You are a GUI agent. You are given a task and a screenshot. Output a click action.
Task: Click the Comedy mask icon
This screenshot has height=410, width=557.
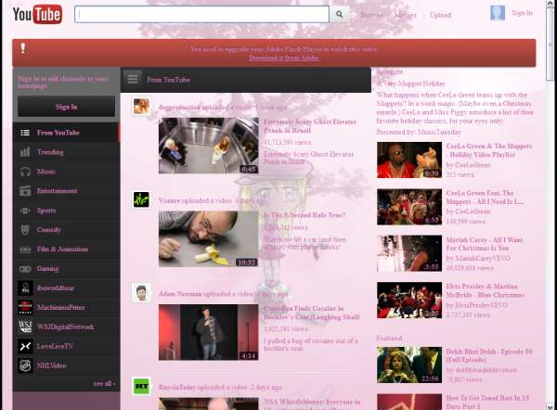tap(25, 230)
